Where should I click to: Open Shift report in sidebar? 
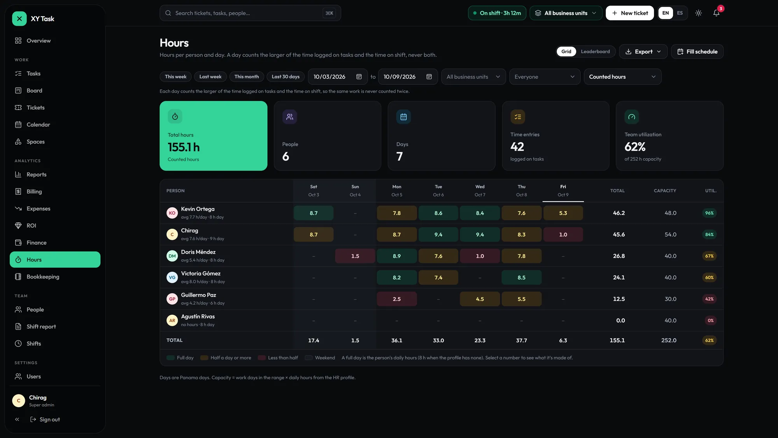click(55, 327)
